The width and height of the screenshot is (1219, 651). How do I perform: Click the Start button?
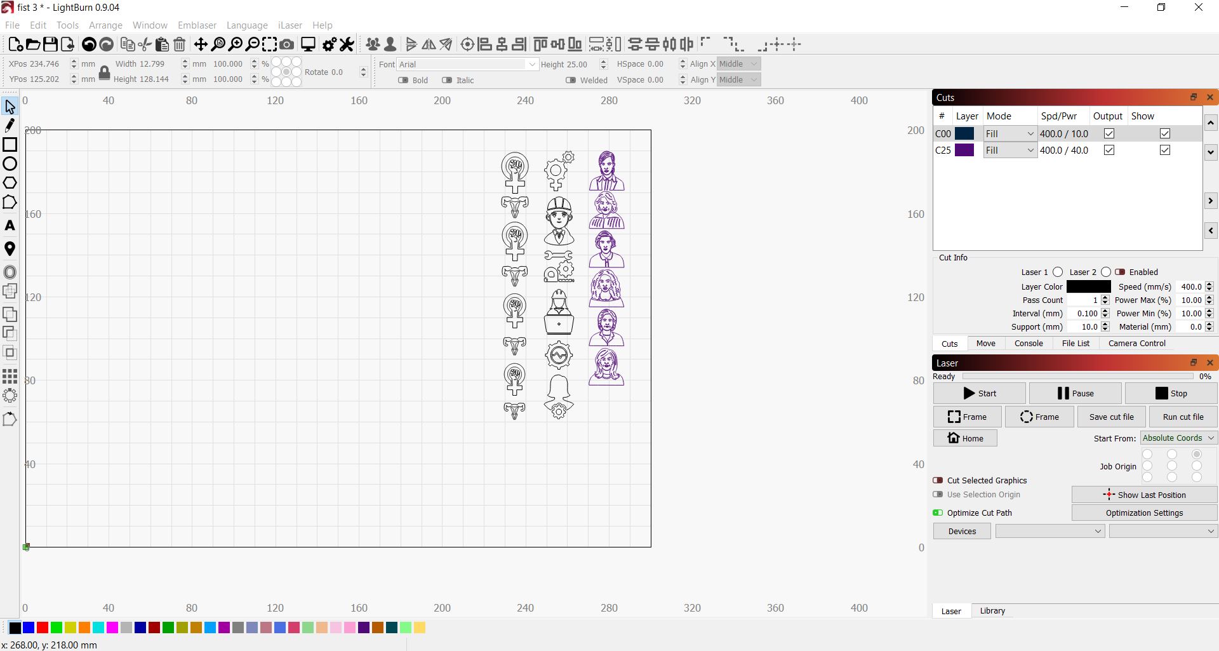pyautogui.click(x=979, y=393)
